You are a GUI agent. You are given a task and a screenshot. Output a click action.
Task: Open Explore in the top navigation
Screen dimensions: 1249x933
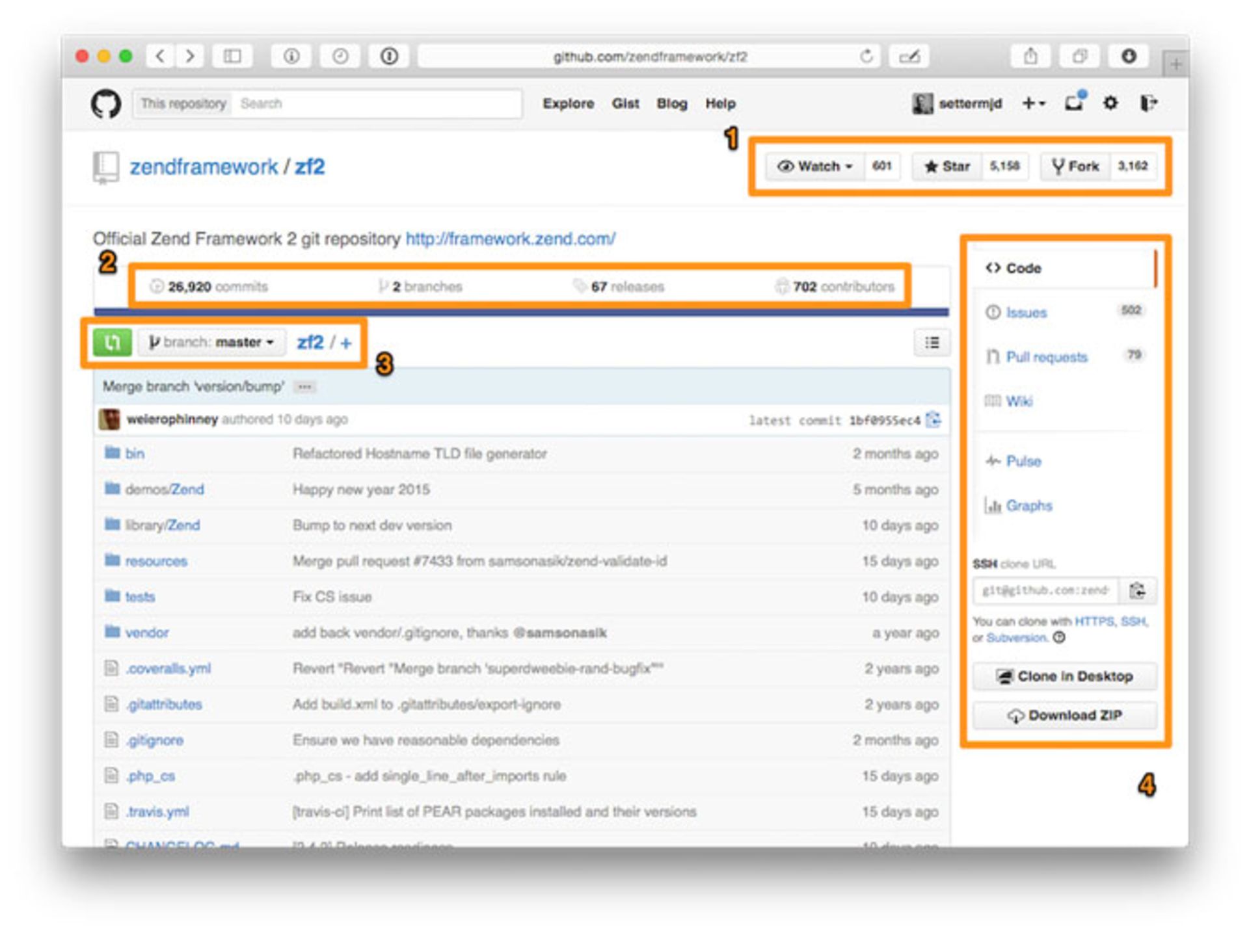click(569, 103)
